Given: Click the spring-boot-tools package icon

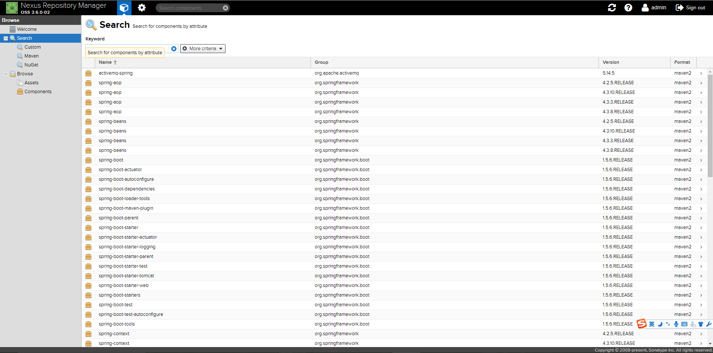Looking at the screenshot, I should (88, 324).
